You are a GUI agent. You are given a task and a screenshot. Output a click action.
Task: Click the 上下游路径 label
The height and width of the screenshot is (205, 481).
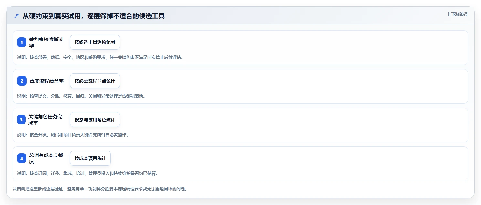tap(457, 14)
